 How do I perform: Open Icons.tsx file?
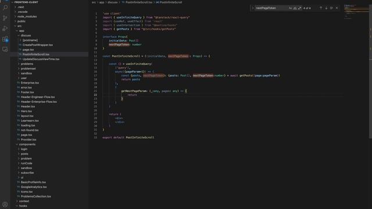click(27, 192)
